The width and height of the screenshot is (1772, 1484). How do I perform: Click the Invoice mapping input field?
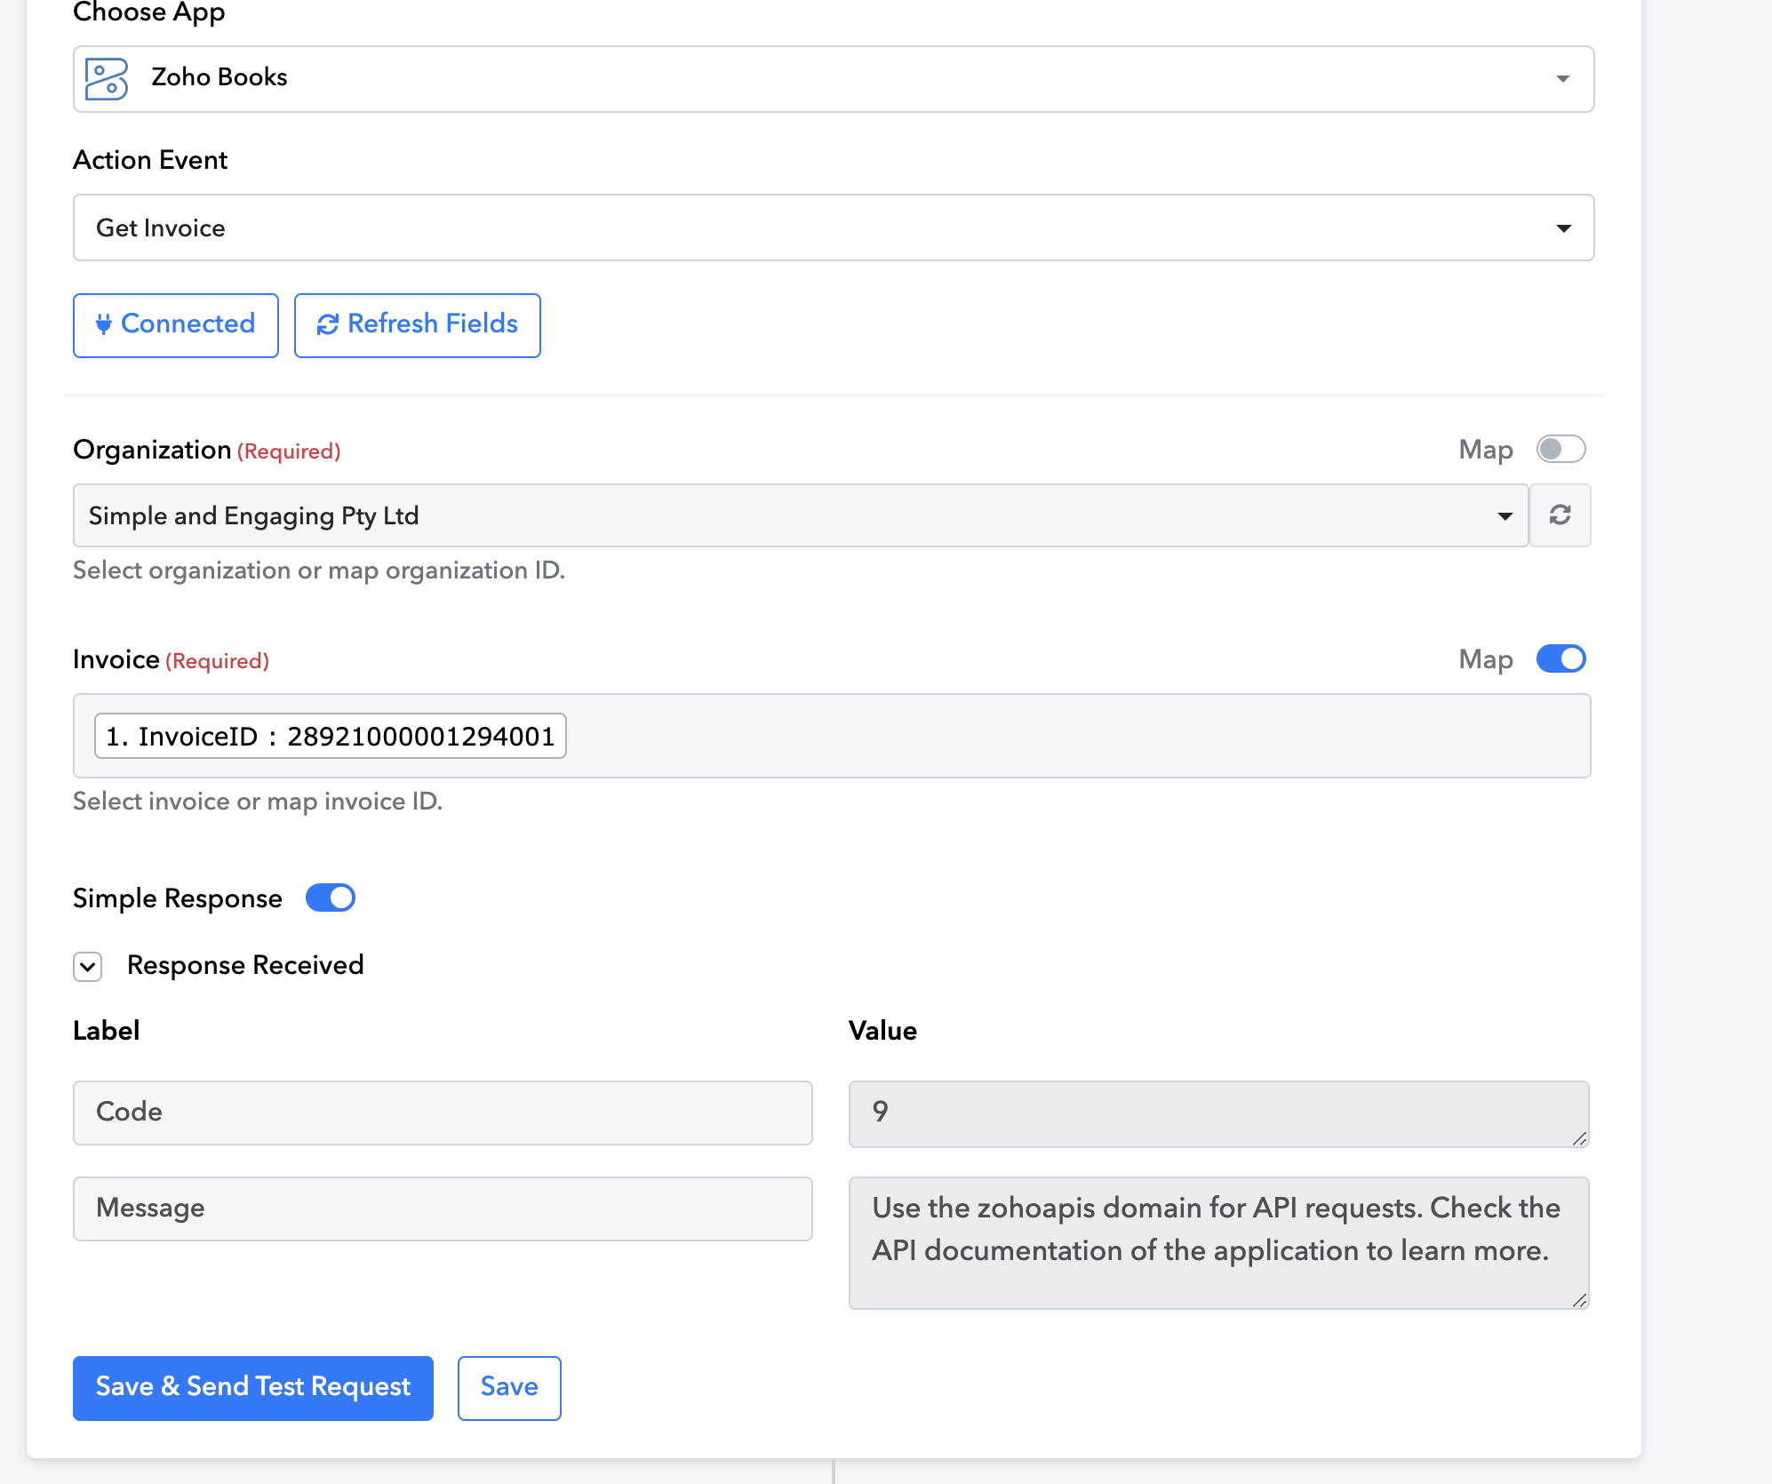pyautogui.click(x=832, y=736)
